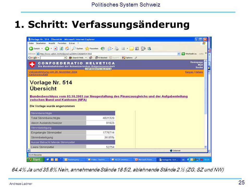
Task: Switch to the Microsoft Powe... taskbar window
Action: click(x=145, y=160)
